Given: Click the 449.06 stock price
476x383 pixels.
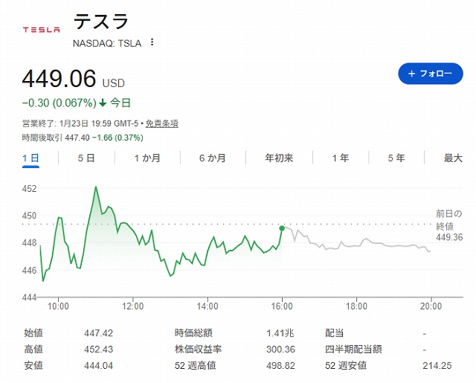Looking at the screenshot, I should tap(59, 79).
